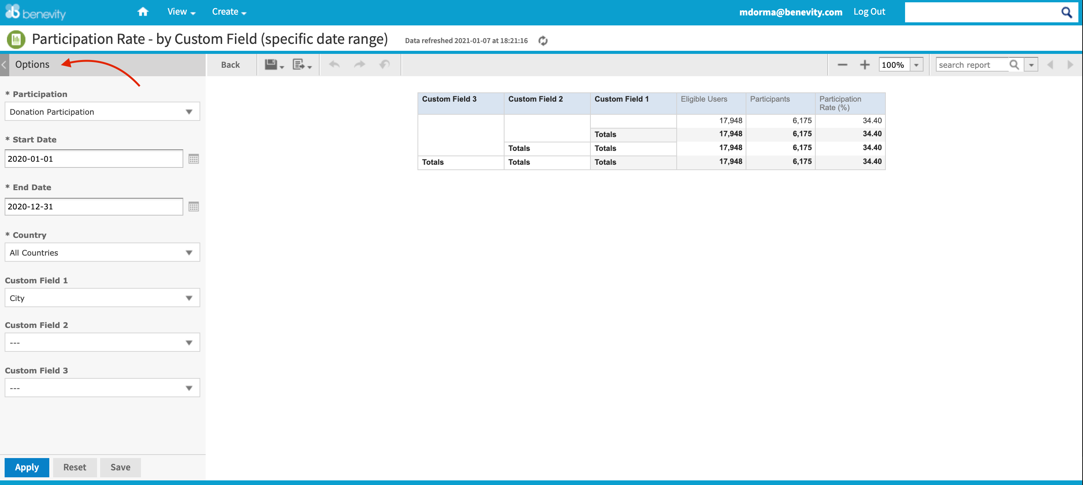The height and width of the screenshot is (485, 1083).
Task: Click the reset revert arrow icon
Action: pyautogui.click(x=385, y=65)
